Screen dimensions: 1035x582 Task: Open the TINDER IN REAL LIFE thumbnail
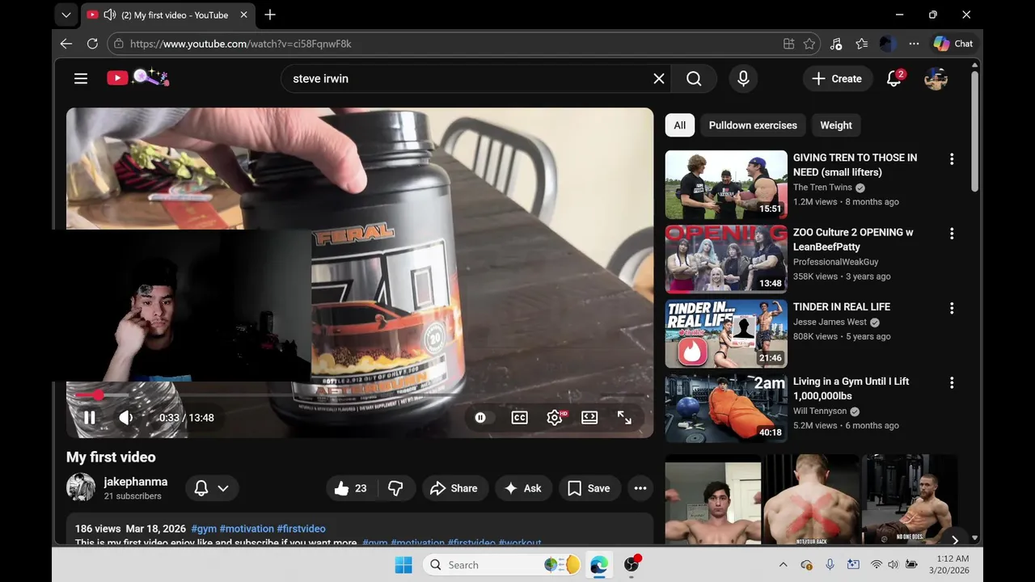726,334
